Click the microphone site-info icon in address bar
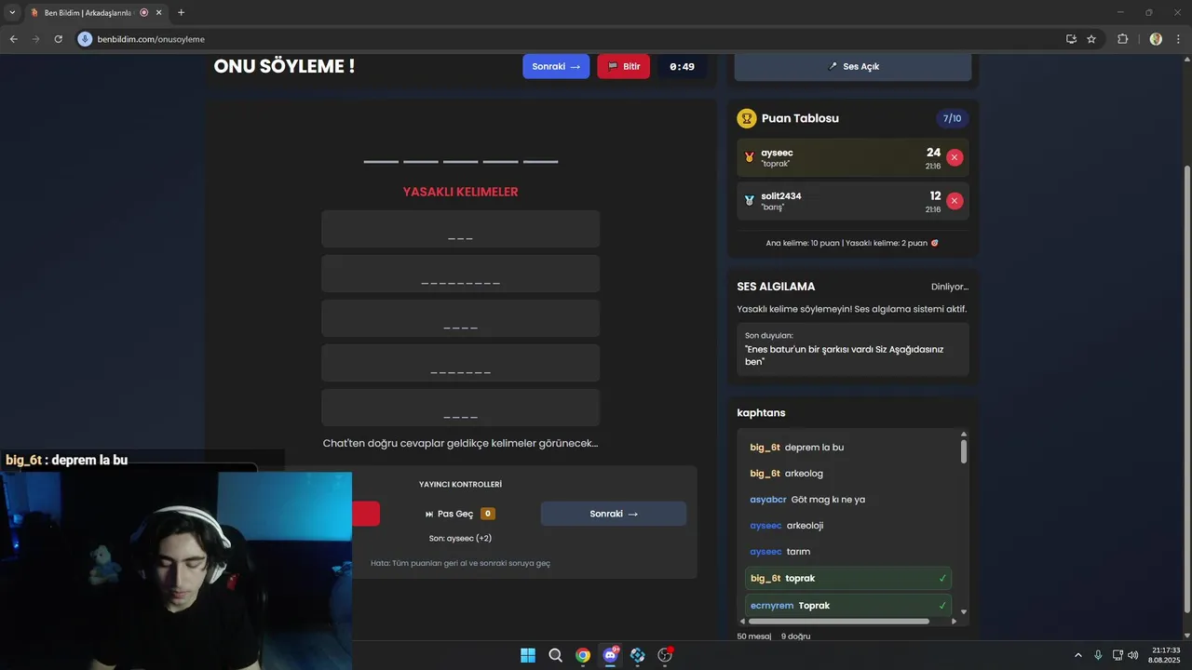 pos(85,39)
